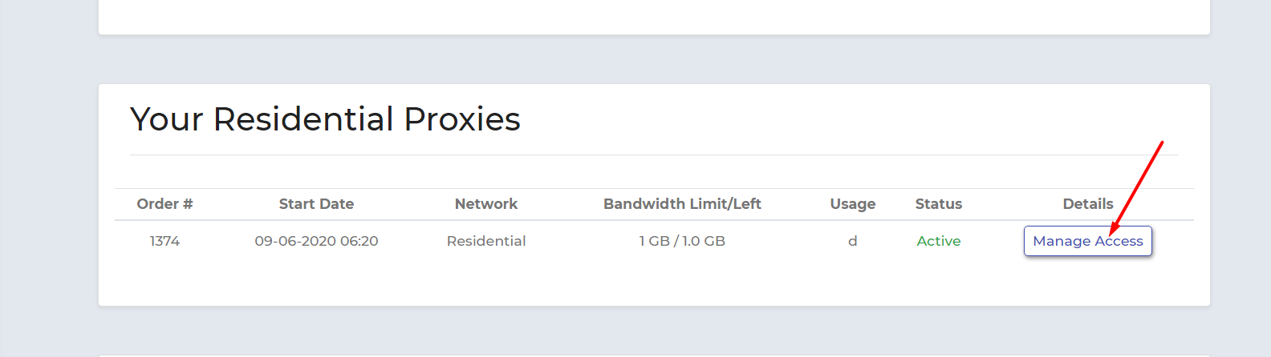1271x357 pixels.
Task: Click the 1 GB / 1.0 GB bandwidth value
Action: 682,241
